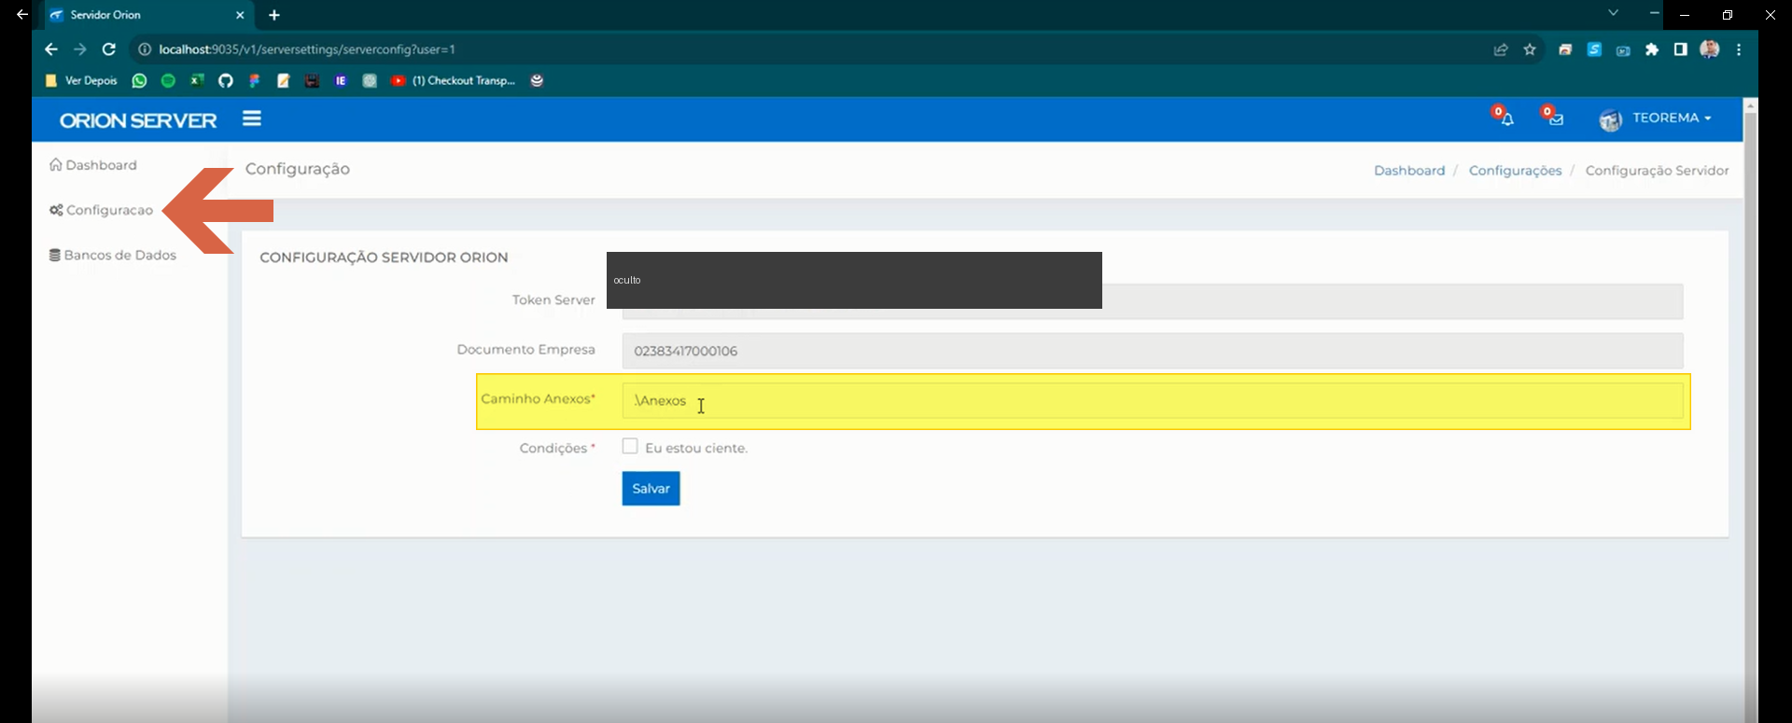Open Dashboard in the sidebar
Image resolution: width=1792 pixels, height=723 pixels.
point(93,165)
